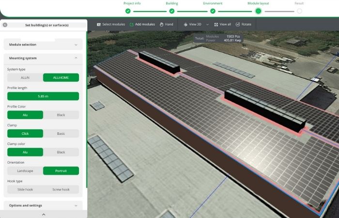Switch orientation to Landscape
Screen dimensions: 339x218
pyautogui.click(x=25, y=171)
